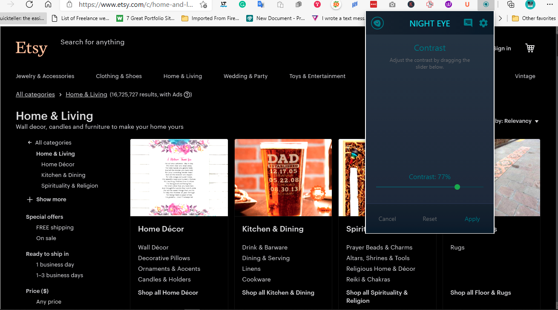558x310 pixels.
Task: Open the Etsy shopping cart
Action: 530,48
